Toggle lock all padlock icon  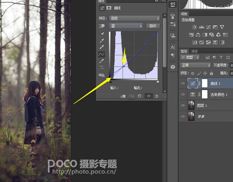click(x=212, y=73)
